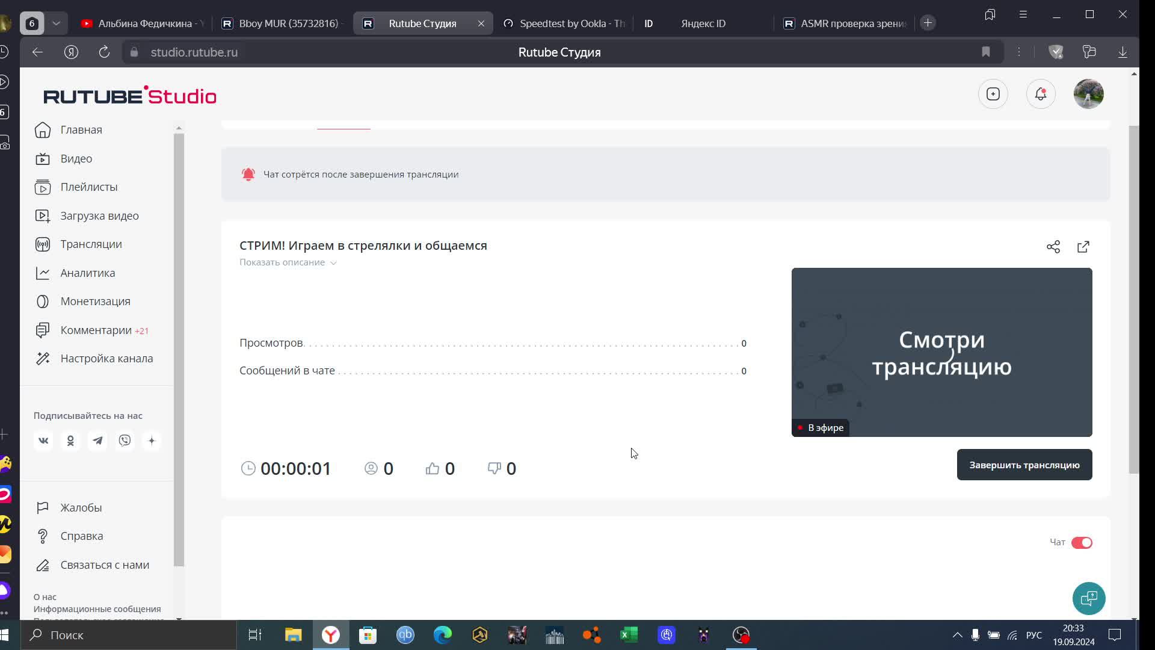Click the Жалобы flag icon
The height and width of the screenshot is (650, 1155).
point(42,508)
